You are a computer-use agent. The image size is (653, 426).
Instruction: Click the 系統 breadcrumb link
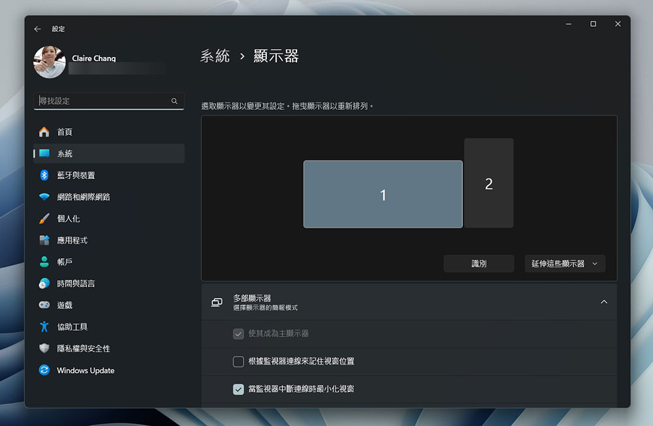(215, 56)
